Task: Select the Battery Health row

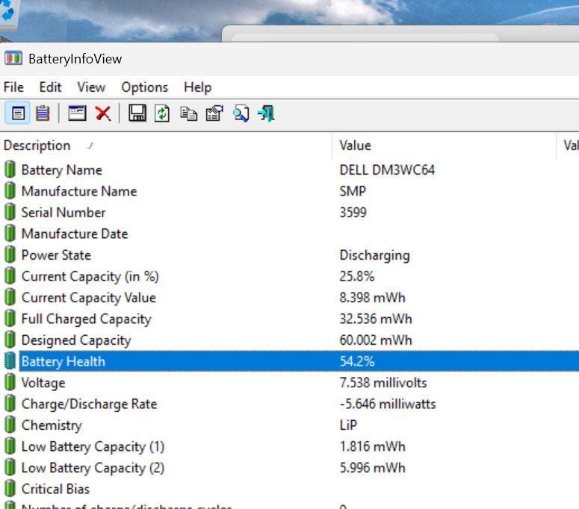Action: coord(64,362)
